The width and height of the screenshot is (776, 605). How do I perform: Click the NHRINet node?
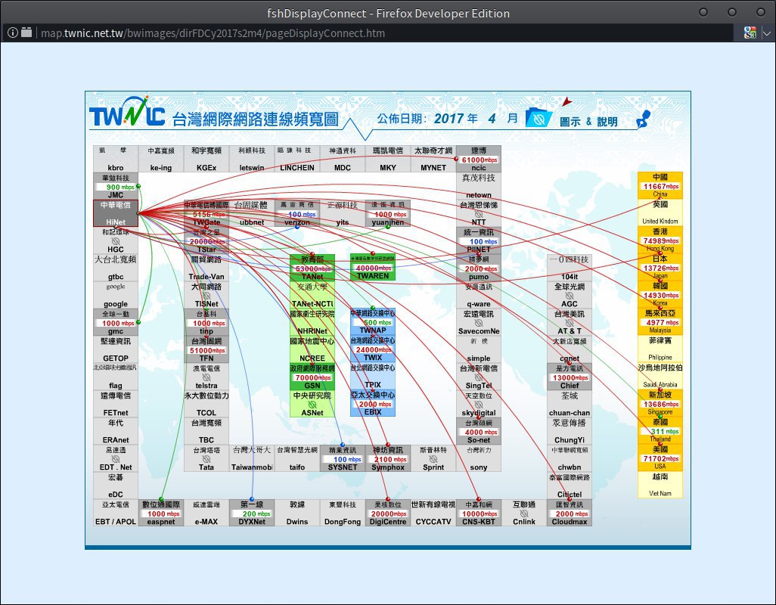pos(312,322)
